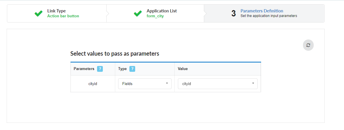The height and width of the screenshot is (130, 344).
Task: Select the Parameters Definition step title
Action: [x=262, y=11]
